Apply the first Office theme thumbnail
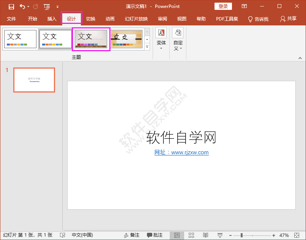 tap(20, 39)
